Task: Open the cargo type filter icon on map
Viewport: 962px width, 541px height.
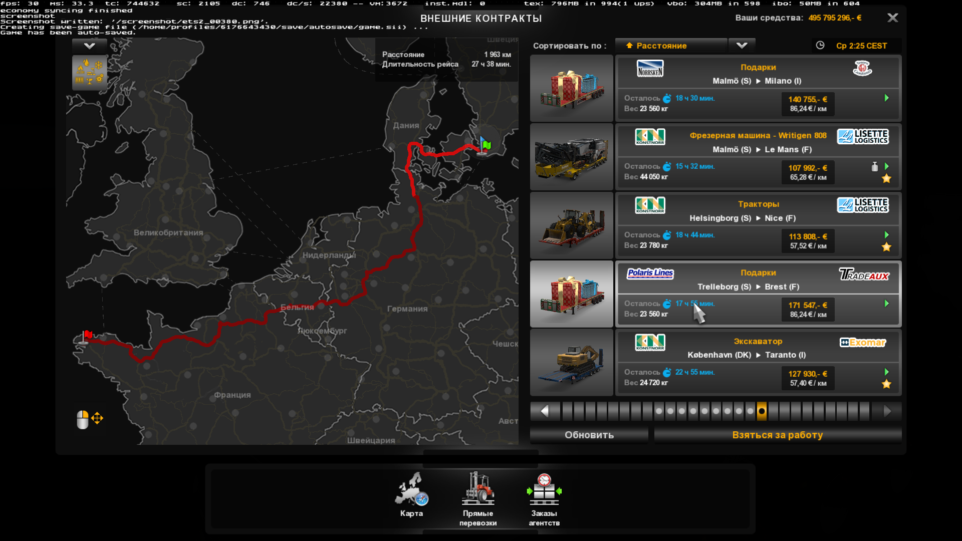Action: (90, 73)
